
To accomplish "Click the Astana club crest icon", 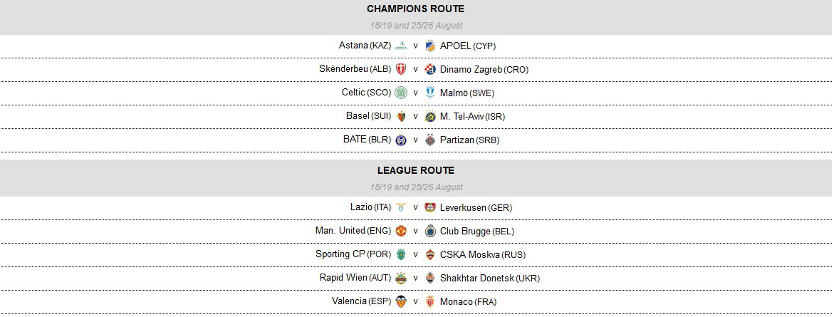I will (401, 46).
